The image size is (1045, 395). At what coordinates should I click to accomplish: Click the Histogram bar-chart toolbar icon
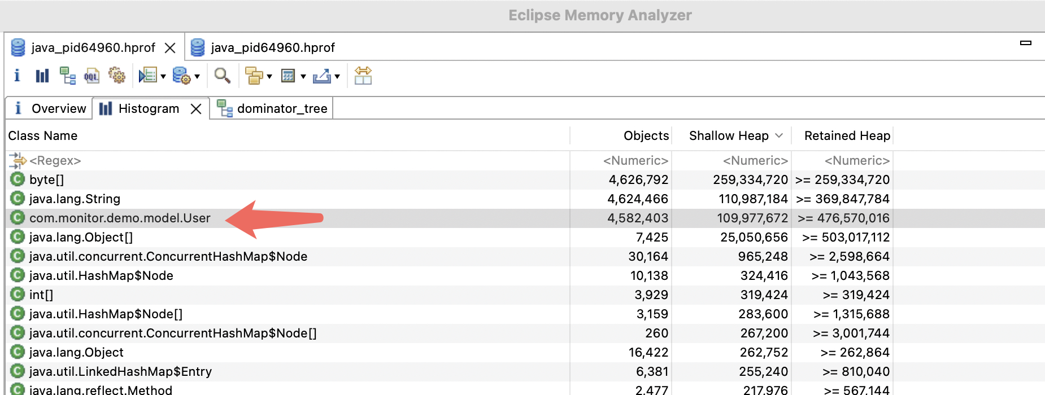(x=42, y=76)
